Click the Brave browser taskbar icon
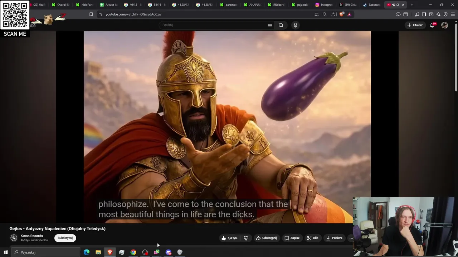Viewport: 458px width, 257px height. coord(110,252)
